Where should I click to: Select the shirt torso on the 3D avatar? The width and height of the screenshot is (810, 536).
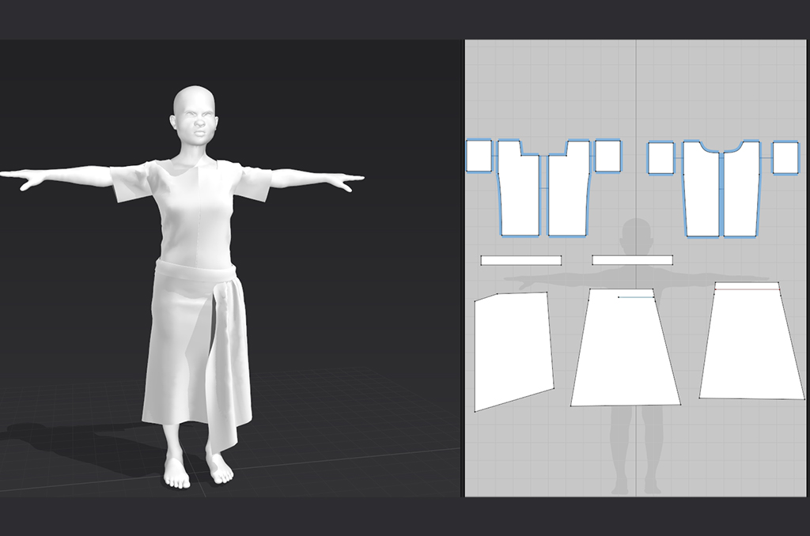click(x=192, y=213)
